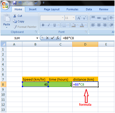Image resolution: width=115 pixels, height=113 pixels.
Task: Open the Review tab
Action: pyautogui.click(x=104, y=9)
